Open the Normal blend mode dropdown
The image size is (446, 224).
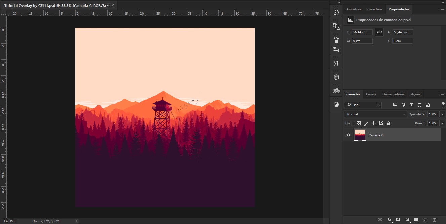click(x=376, y=114)
